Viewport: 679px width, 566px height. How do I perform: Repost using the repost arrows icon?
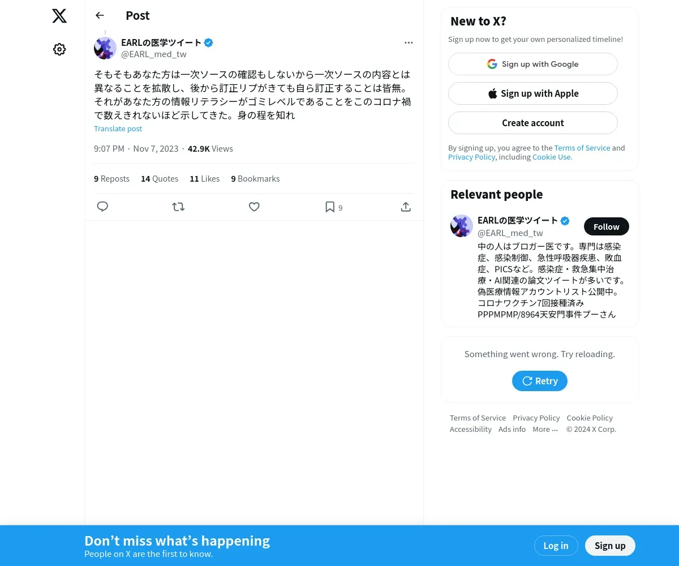pos(178,207)
